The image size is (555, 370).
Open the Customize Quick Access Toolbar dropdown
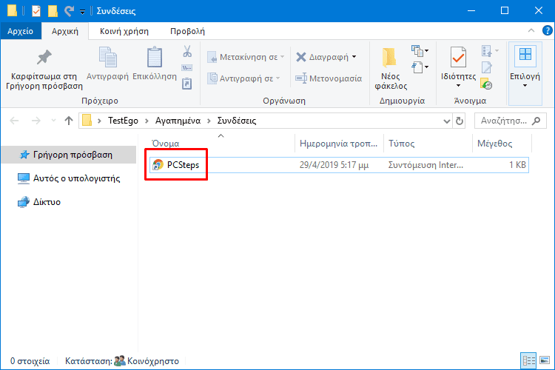(x=82, y=12)
